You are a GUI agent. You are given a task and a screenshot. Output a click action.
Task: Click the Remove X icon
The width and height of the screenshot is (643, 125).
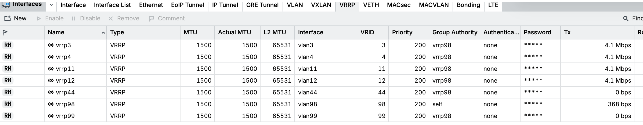111,19
